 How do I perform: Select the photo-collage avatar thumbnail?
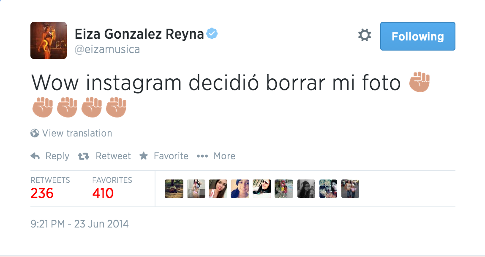pos(328,189)
